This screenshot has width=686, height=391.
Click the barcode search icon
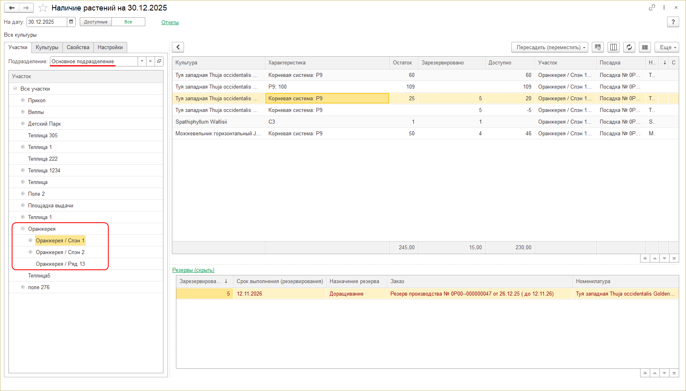coord(598,47)
